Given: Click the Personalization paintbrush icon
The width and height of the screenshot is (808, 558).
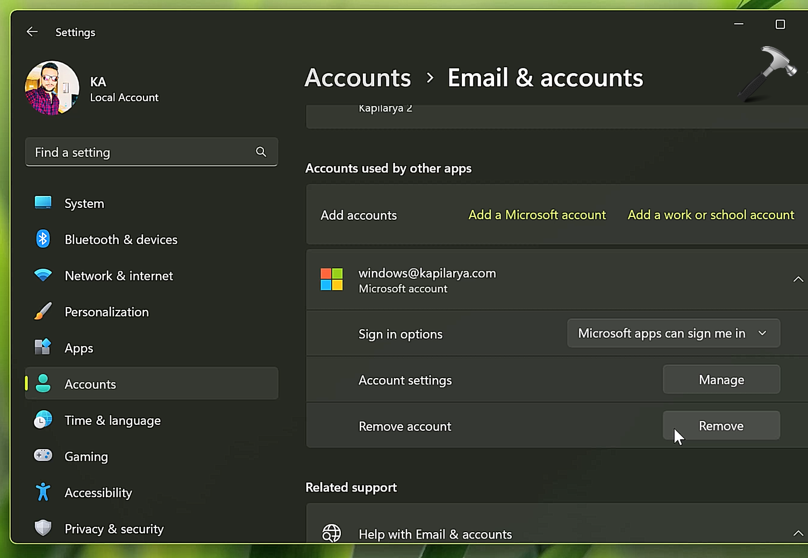Looking at the screenshot, I should [x=43, y=311].
